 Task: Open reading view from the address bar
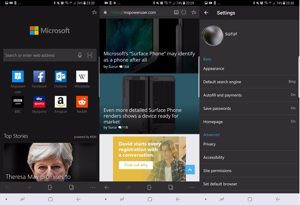tap(176, 12)
